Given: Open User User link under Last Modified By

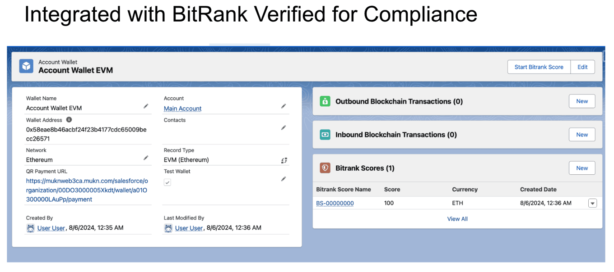Looking at the screenshot, I should (x=189, y=228).
